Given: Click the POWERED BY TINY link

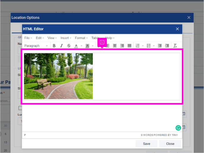Looking at the screenshot, I should (x=166, y=135).
